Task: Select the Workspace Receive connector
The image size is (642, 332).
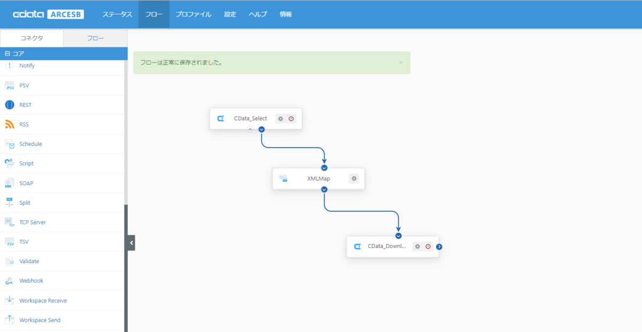Action: coord(43,300)
